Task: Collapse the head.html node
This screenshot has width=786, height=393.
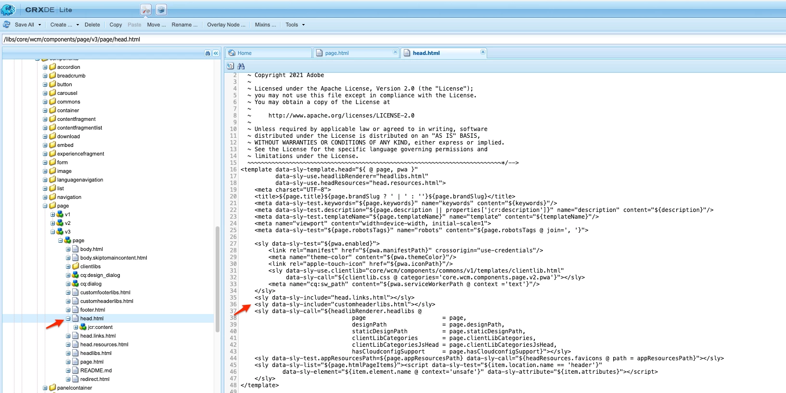Action: (68, 318)
